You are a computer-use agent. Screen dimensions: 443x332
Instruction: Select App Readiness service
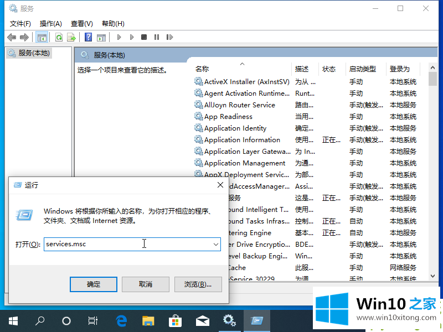tap(228, 117)
